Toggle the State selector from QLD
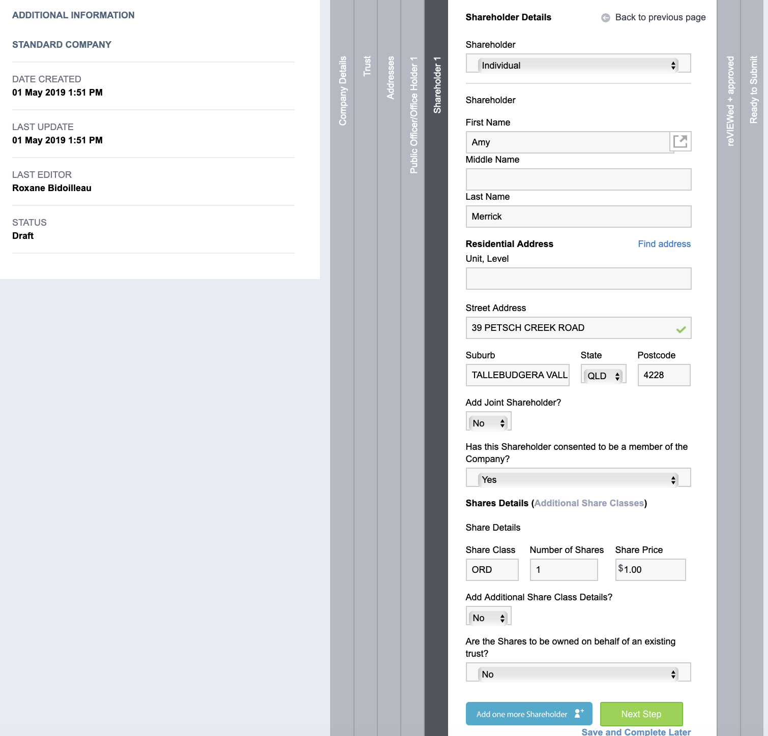The width and height of the screenshot is (768, 736). [603, 376]
